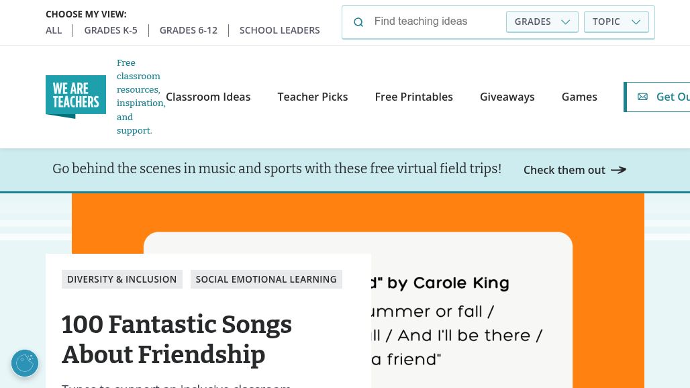This screenshot has width=690, height=388.
Task: Open the Social Emotional Learning tag
Action: (x=266, y=279)
